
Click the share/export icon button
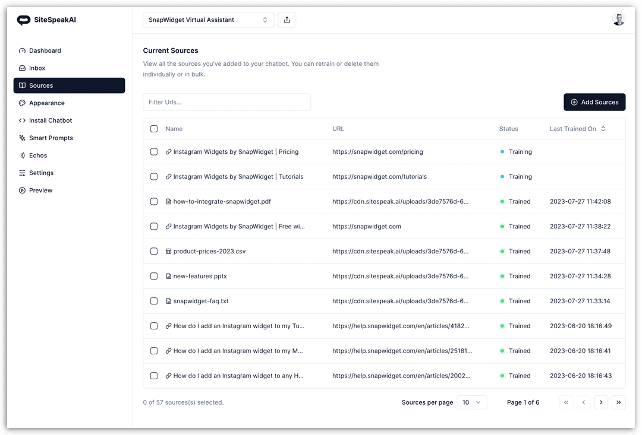tap(287, 20)
